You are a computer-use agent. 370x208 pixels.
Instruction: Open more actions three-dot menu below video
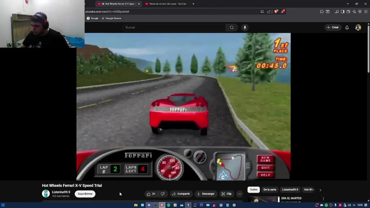tap(239, 194)
